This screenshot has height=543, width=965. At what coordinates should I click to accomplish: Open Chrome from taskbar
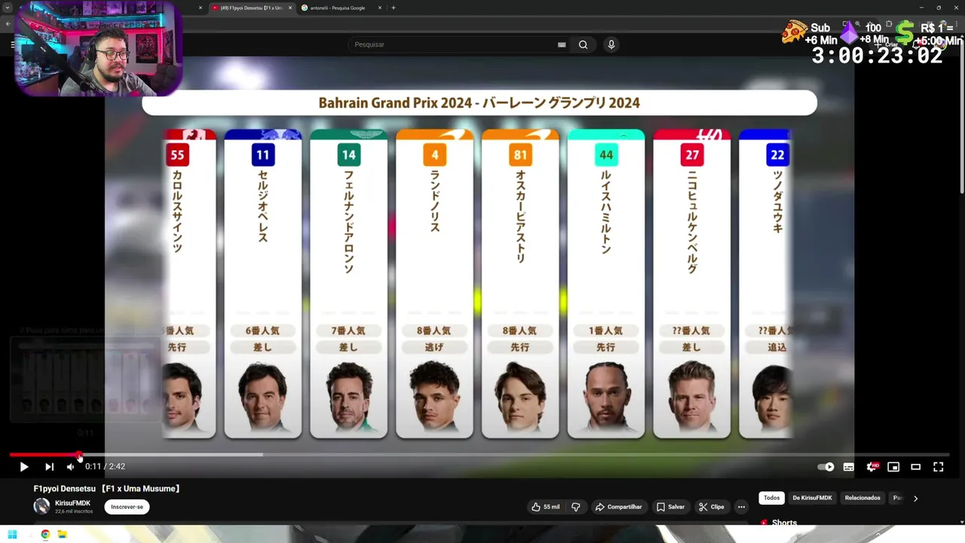pos(45,535)
